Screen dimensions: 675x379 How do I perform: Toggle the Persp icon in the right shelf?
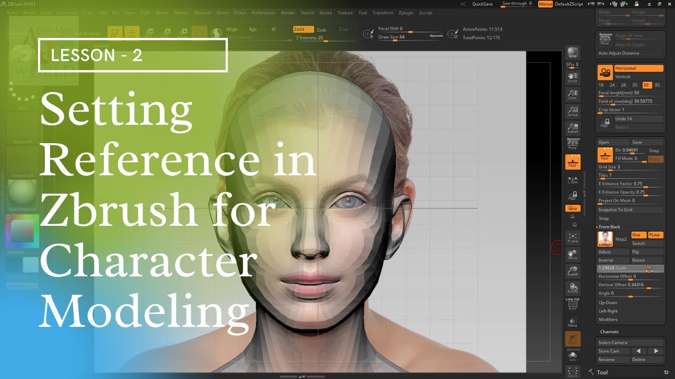(x=572, y=144)
